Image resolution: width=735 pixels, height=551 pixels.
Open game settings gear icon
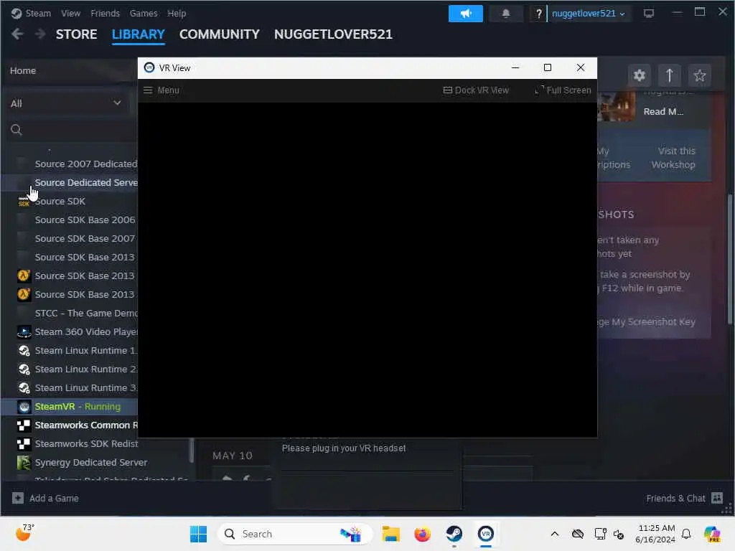pyautogui.click(x=639, y=75)
